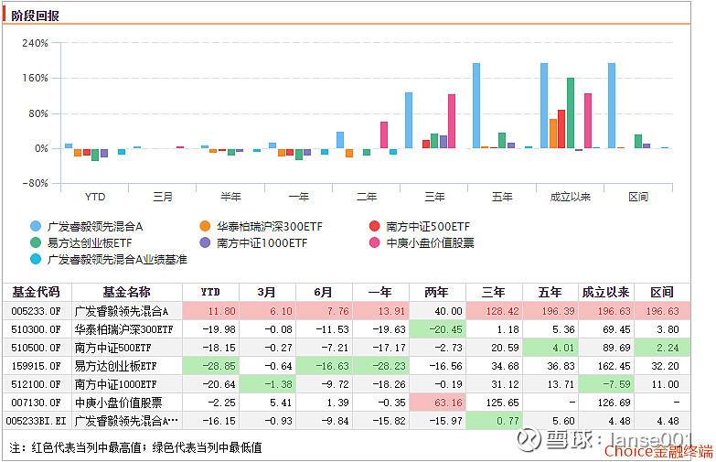716x462 pixels.
Task: Toggle the 广发睿毅领先混合A业绩基准 legend label
Action: tap(117, 259)
